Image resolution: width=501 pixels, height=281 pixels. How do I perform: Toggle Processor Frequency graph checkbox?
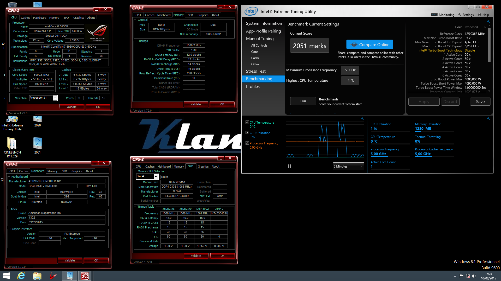coord(247,143)
